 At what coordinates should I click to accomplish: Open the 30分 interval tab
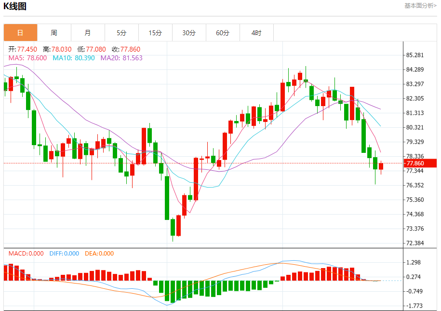[189, 33]
